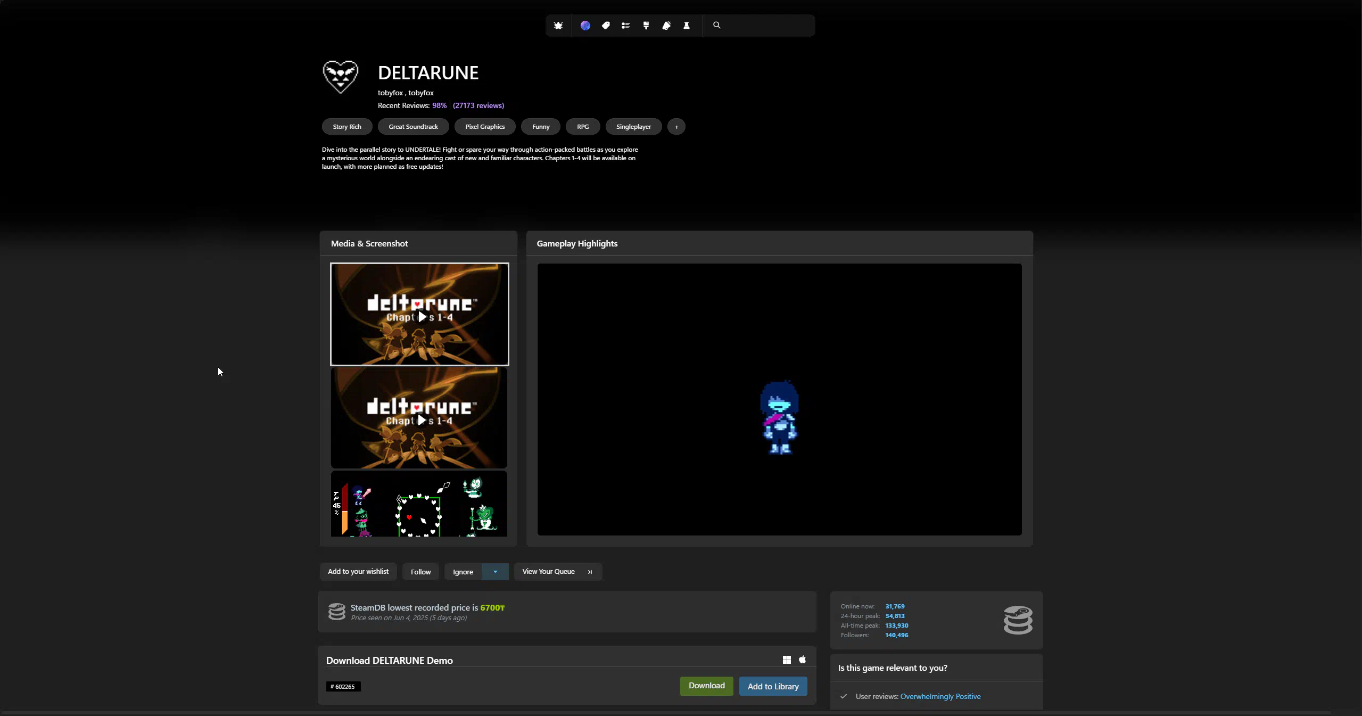Select the Great Soundtrack tag
The height and width of the screenshot is (716, 1362).
tap(413, 127)
